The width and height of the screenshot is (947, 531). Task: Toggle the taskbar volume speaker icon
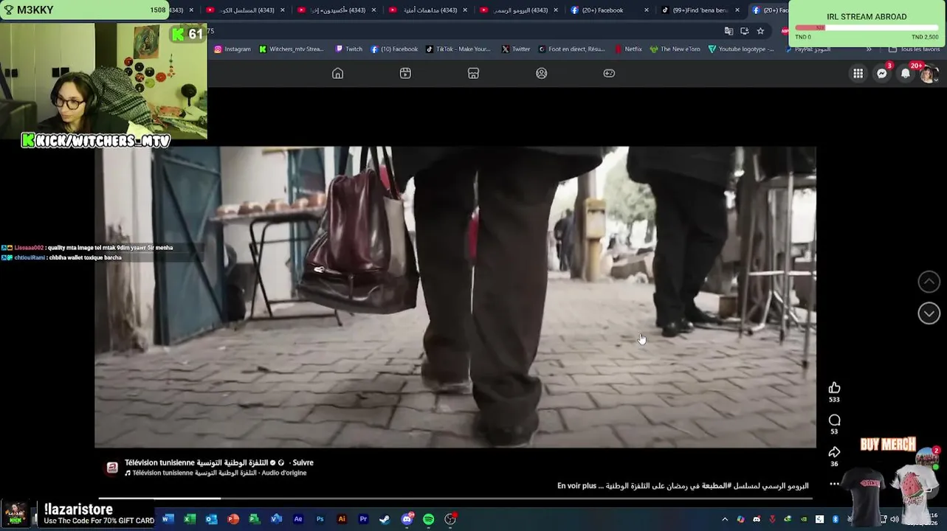(x=895, y=519)
